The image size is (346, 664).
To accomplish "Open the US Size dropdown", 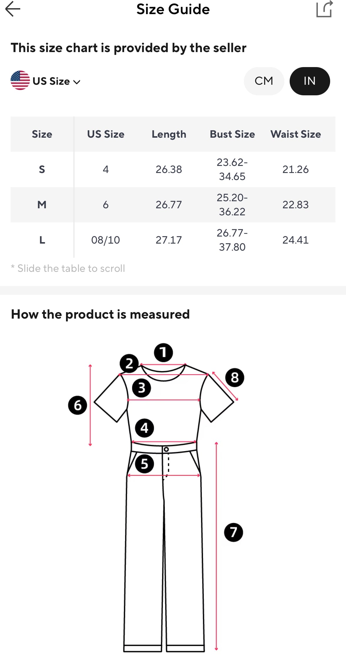I will [51, 81].
